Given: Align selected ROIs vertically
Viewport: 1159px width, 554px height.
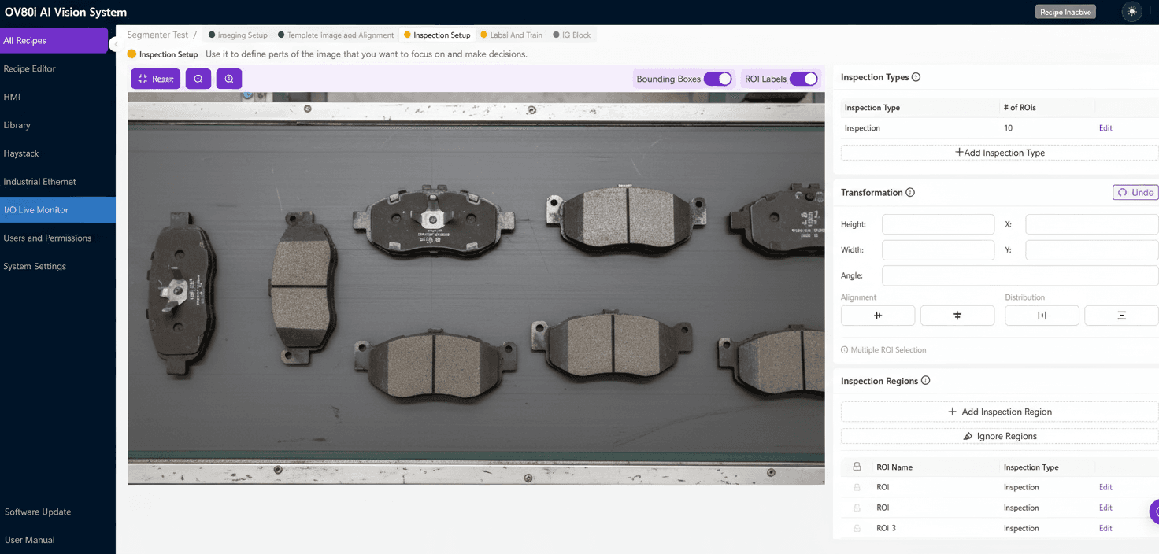Looking at the screenshot, I should [957, 315].
